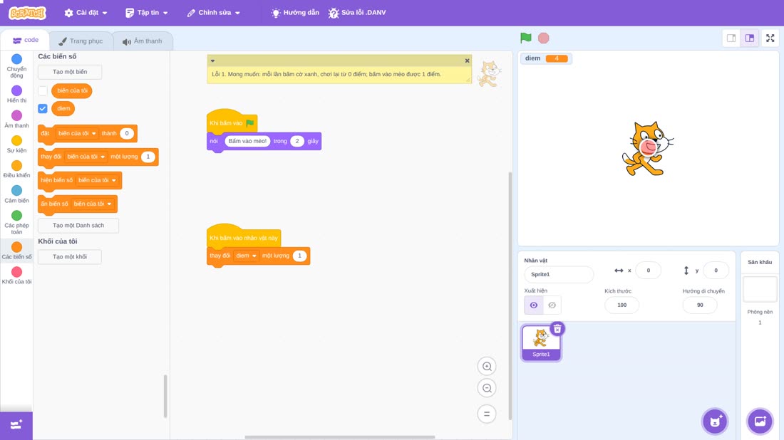Image resolution: width=784 pixels, height=440 pixels.
Task: Delete Sprite1 using the trash icon
Action: click(x=557, y=329)
